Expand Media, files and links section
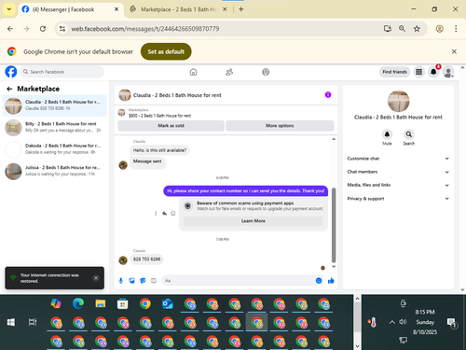466x350 pixels. pyautogui.click(x=398, y=185)
